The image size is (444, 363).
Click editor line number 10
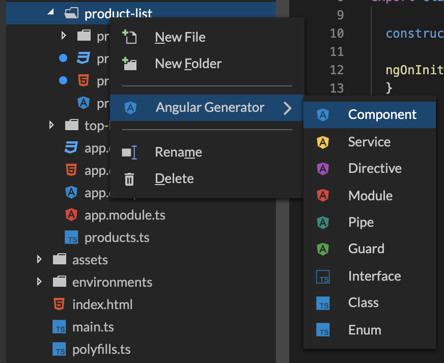click(337, 34)
